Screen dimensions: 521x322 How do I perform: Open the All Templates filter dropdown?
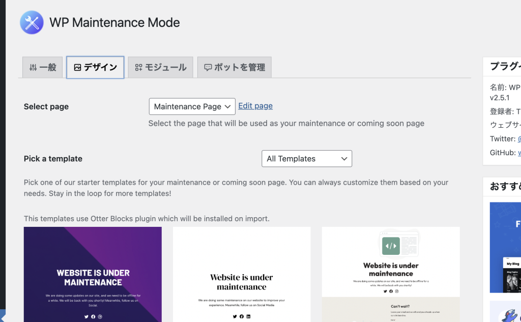click(307, 159)
